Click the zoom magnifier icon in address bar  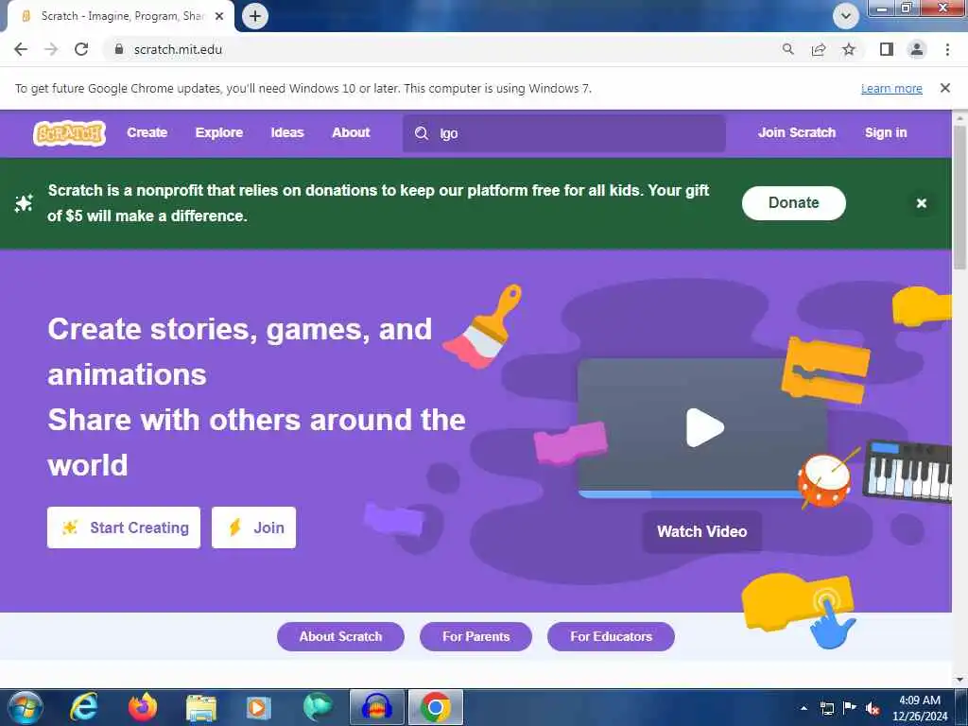[x=787, y=49]
